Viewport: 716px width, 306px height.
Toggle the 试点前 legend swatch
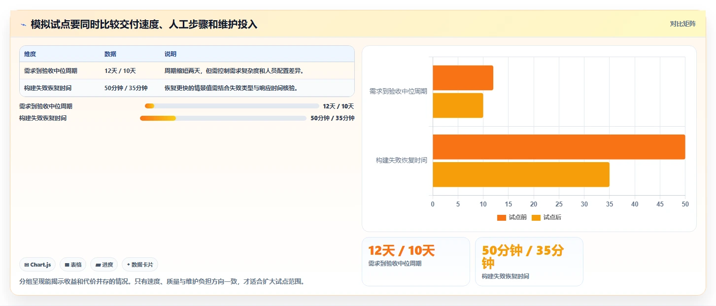click(x=502, y=217)
